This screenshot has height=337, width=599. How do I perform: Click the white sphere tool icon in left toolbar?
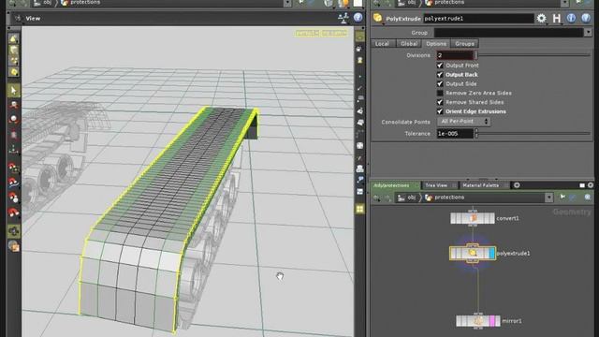[14, 119]
